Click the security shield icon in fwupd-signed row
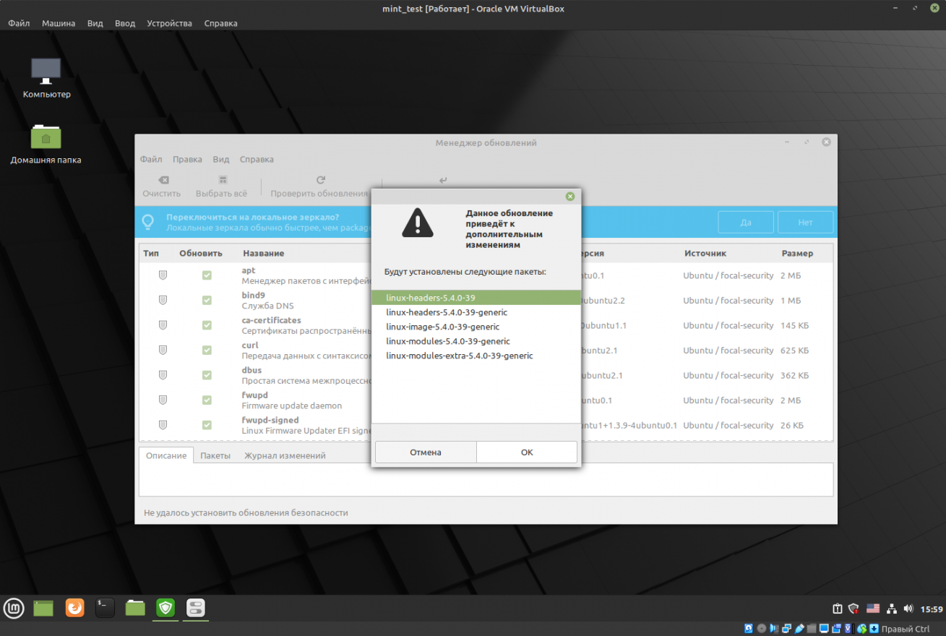 [163, 425]
